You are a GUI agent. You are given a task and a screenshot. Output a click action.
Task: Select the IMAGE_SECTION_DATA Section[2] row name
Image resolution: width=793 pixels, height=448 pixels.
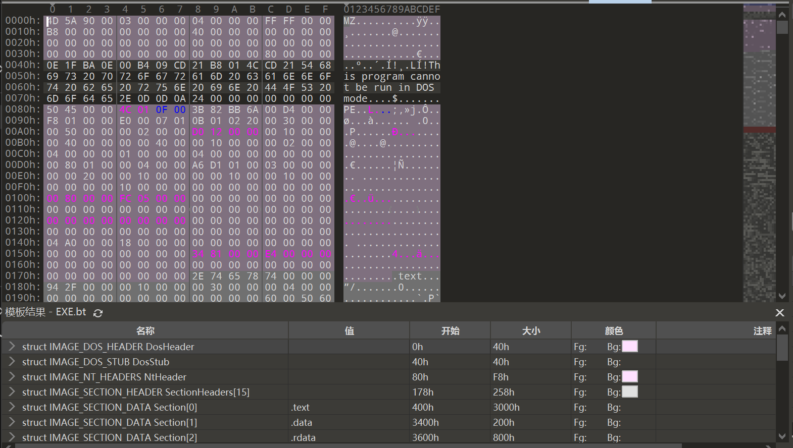tap(110, 437)
